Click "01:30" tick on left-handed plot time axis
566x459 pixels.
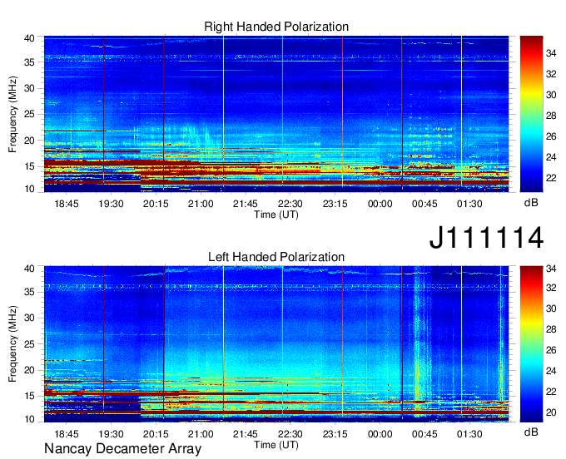pos(469,434)
